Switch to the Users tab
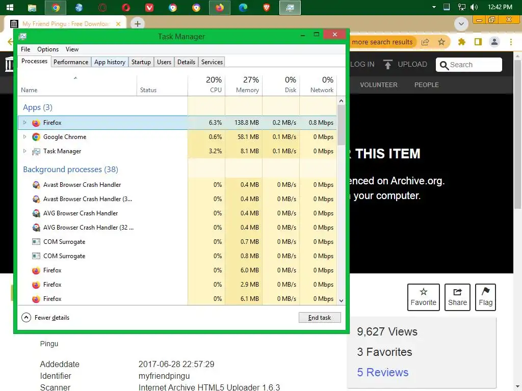The image size is (522, 391). point(164,62)
